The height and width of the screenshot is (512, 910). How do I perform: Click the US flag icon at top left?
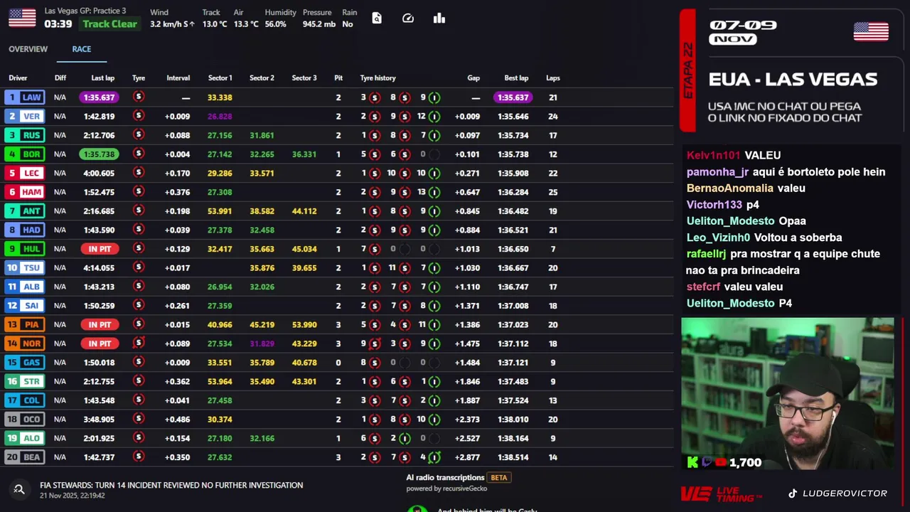[x=22, y=18]
